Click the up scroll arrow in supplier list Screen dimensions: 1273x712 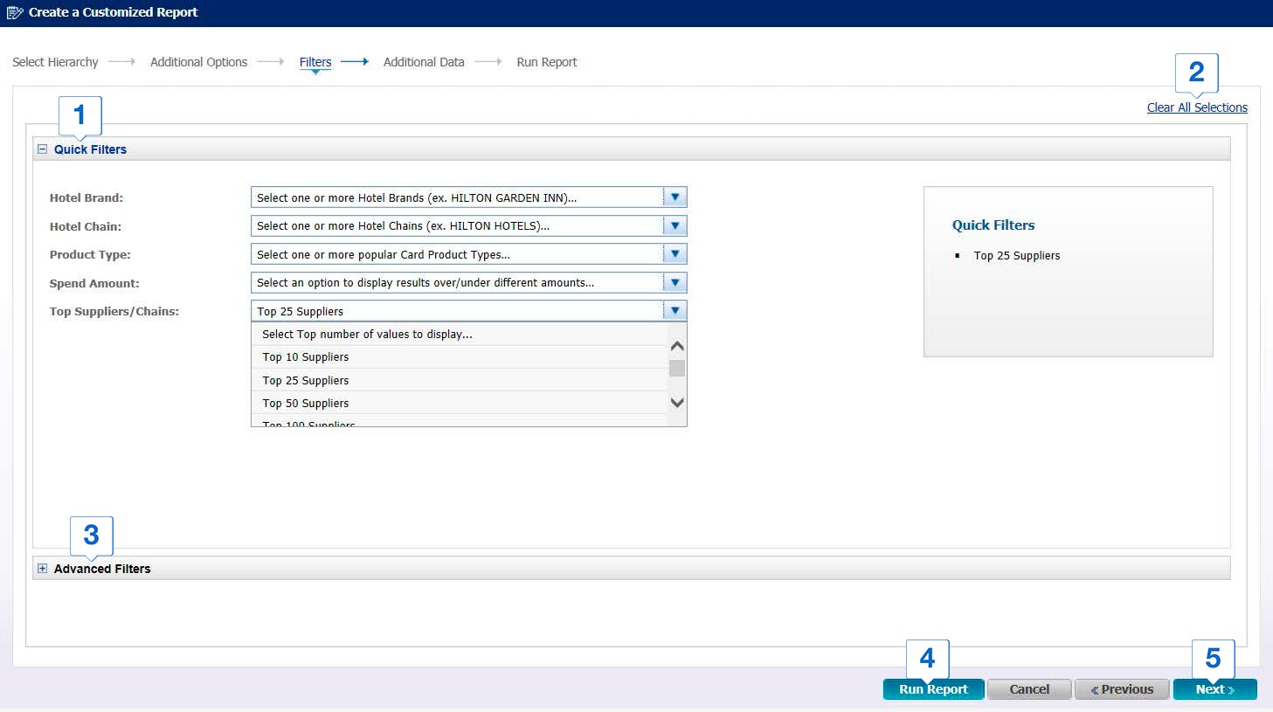[x=675, y=345]
